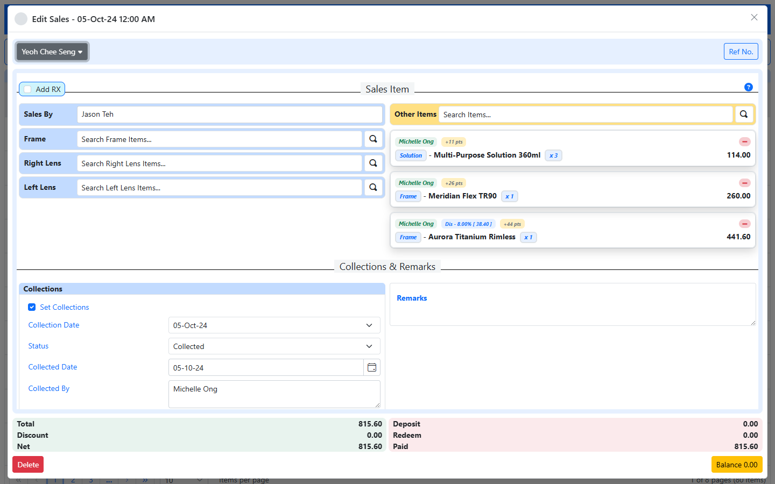775x484 pixels.
Task: Open the Collected Date calendar picker
Action: pyautogui.click(x=372, y=367)
